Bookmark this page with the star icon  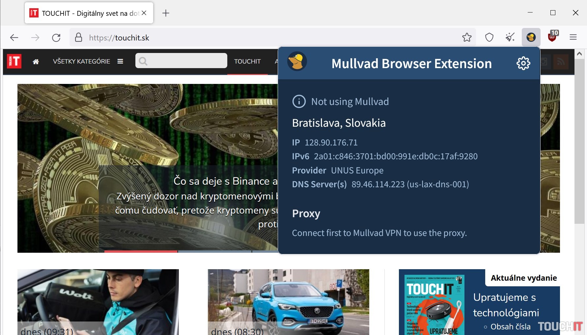467,38
